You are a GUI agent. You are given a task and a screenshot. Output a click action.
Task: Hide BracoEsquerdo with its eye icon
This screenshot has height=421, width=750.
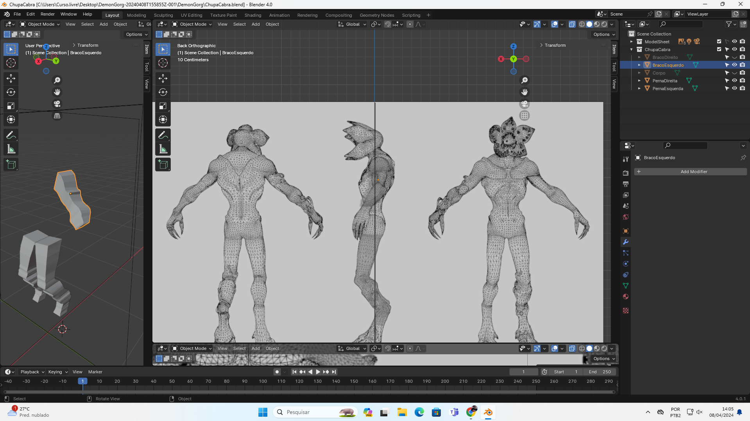(x=734, y=65)
